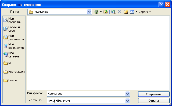
Task: Open Мои документы location
Action: [14, 38]
